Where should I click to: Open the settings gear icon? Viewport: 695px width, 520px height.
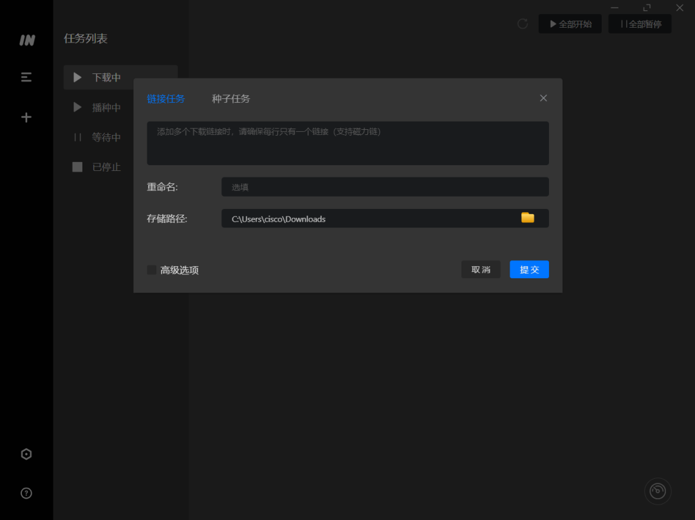coord(26,454)
